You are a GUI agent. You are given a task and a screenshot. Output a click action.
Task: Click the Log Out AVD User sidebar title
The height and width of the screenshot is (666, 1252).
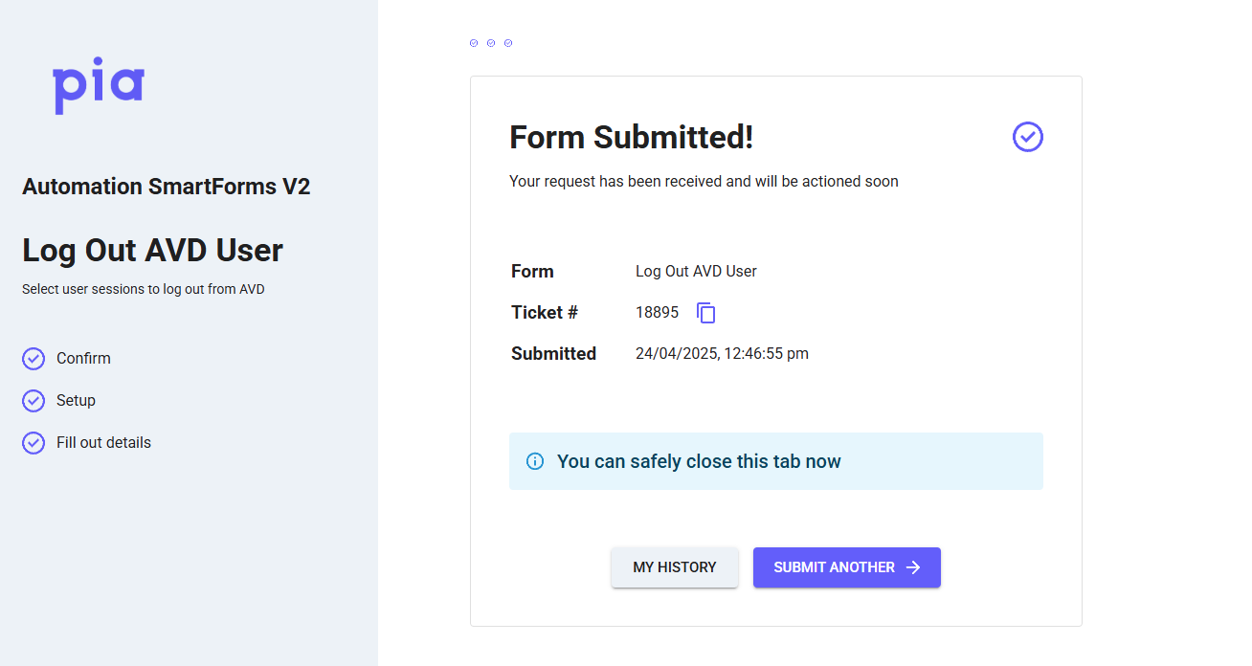(152, 251)
